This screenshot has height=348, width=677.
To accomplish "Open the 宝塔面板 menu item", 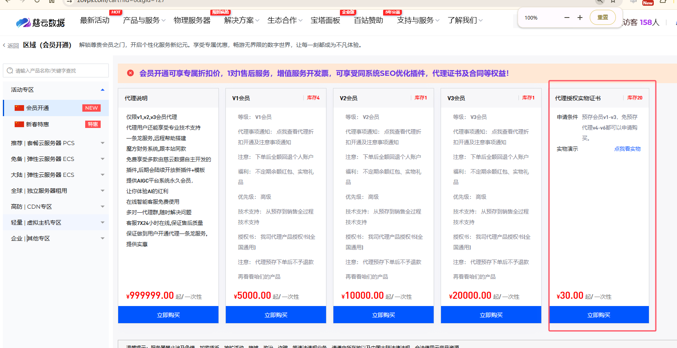I will [x=325, y=20].
